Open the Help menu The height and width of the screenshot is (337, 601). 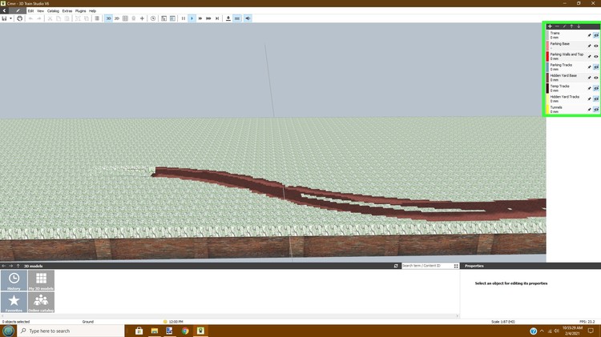92,11
